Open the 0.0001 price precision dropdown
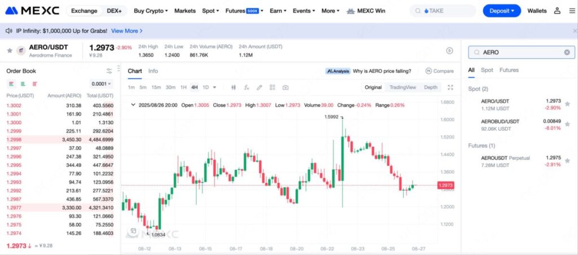The image size is (578, 255). click(x=101, y=83)
